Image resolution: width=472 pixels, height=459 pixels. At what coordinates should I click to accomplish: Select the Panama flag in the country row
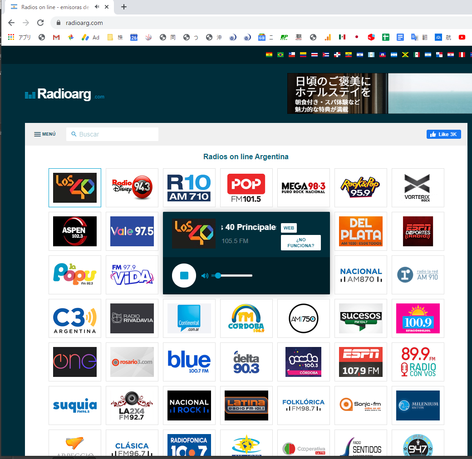[439, 54]
